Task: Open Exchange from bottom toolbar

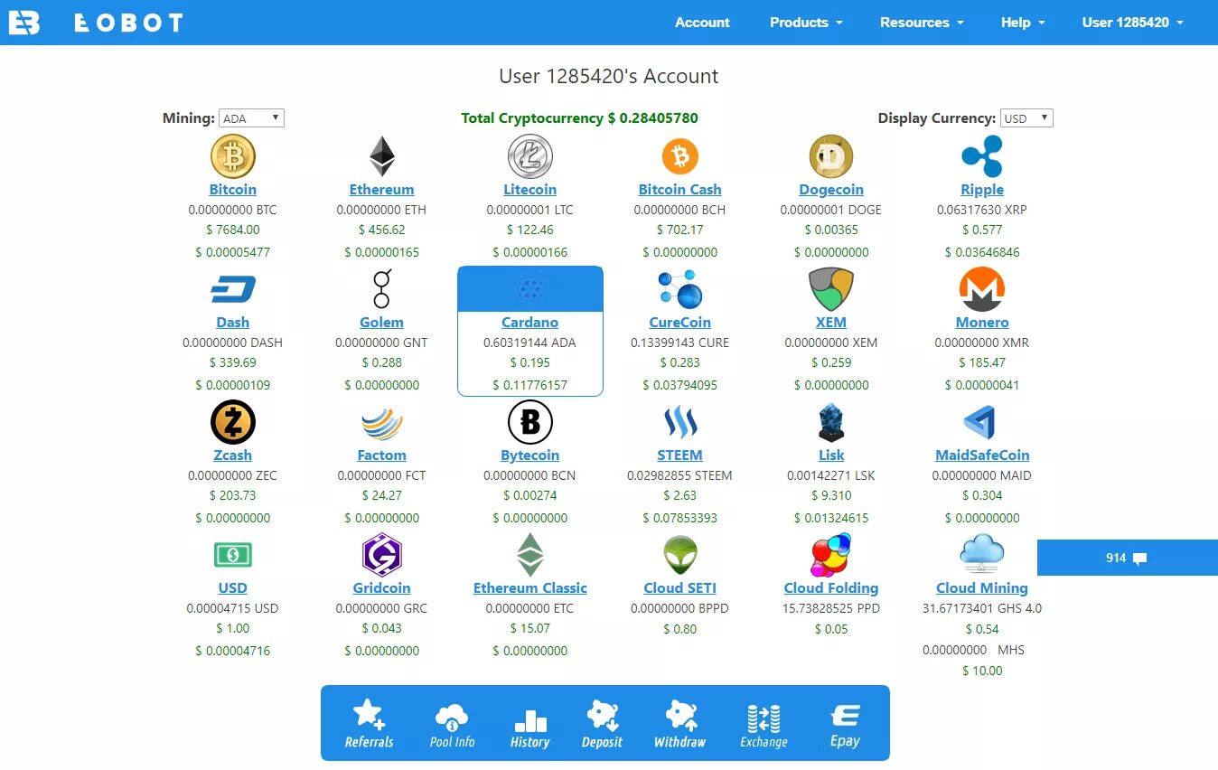Action: (764, 727)
